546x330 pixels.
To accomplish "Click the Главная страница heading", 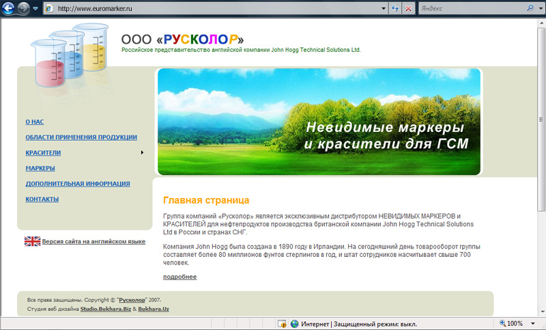I will coord(206,200).
